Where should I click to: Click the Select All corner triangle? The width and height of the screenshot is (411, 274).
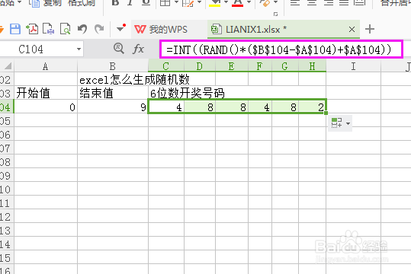(x=8, y=65)
